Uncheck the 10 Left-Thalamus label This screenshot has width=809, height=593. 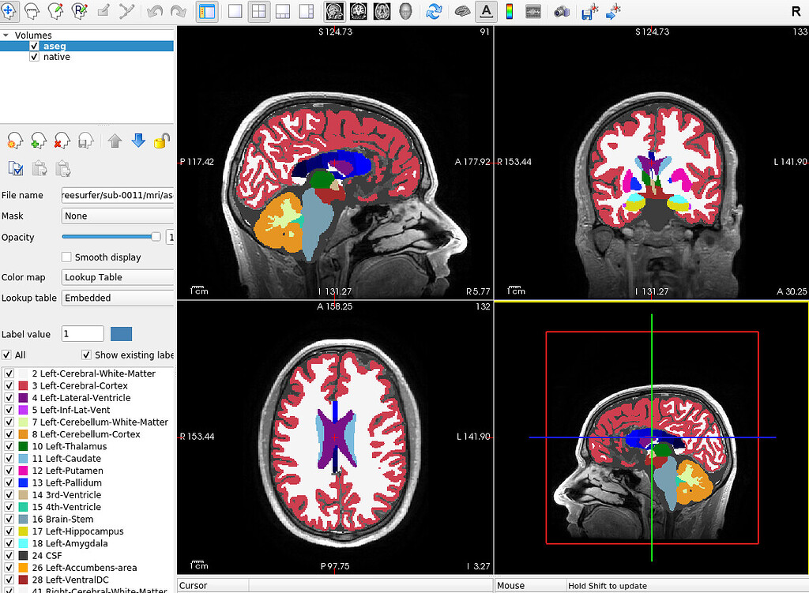[x=8, y=446]
